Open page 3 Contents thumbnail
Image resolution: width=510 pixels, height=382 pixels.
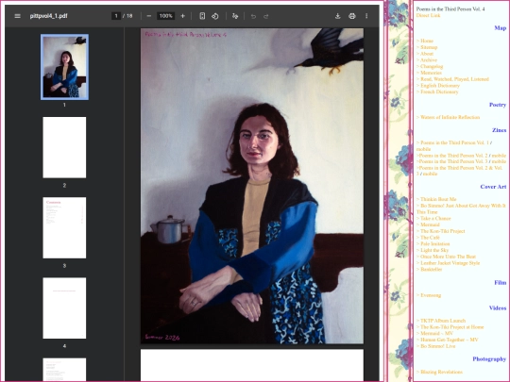pyautogui.click(x=64, y=227)
